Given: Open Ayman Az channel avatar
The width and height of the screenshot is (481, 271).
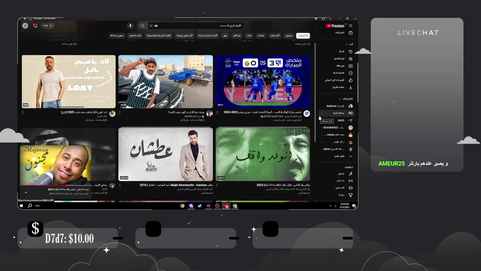Looking at the screenshot, I should point(210,113).
